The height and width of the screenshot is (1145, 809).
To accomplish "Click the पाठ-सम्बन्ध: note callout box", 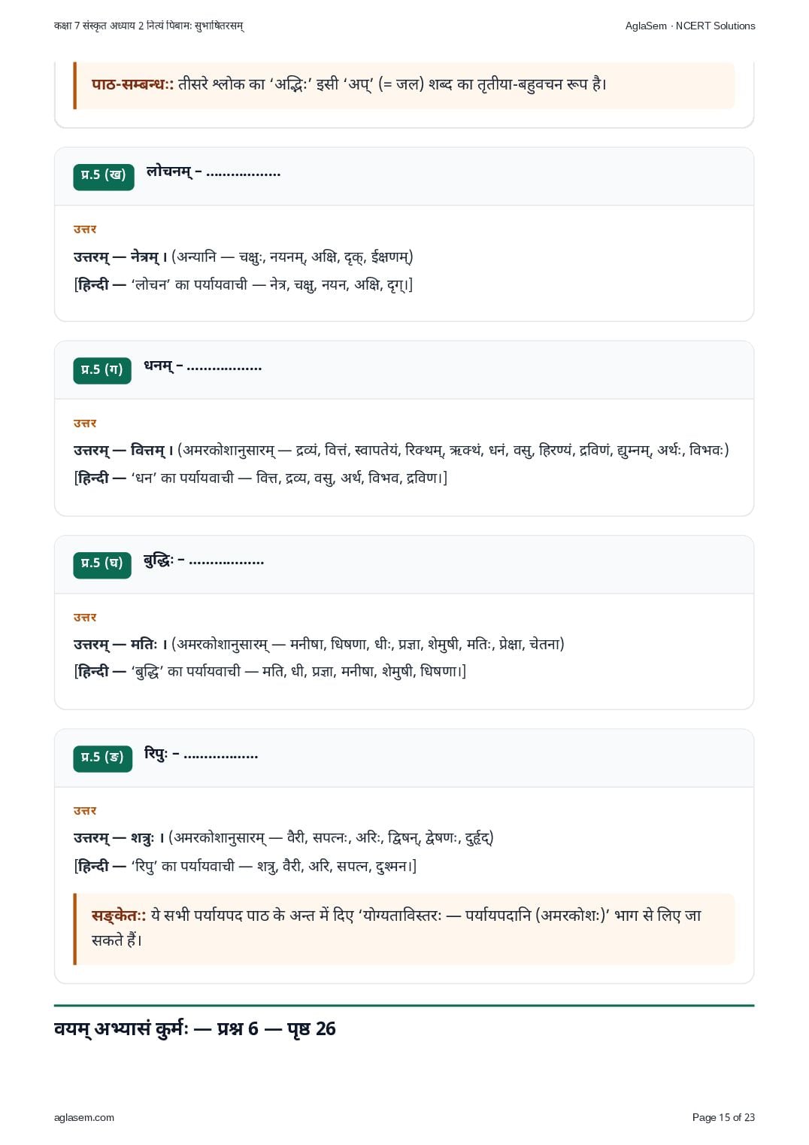I will (x=404, y=84).
